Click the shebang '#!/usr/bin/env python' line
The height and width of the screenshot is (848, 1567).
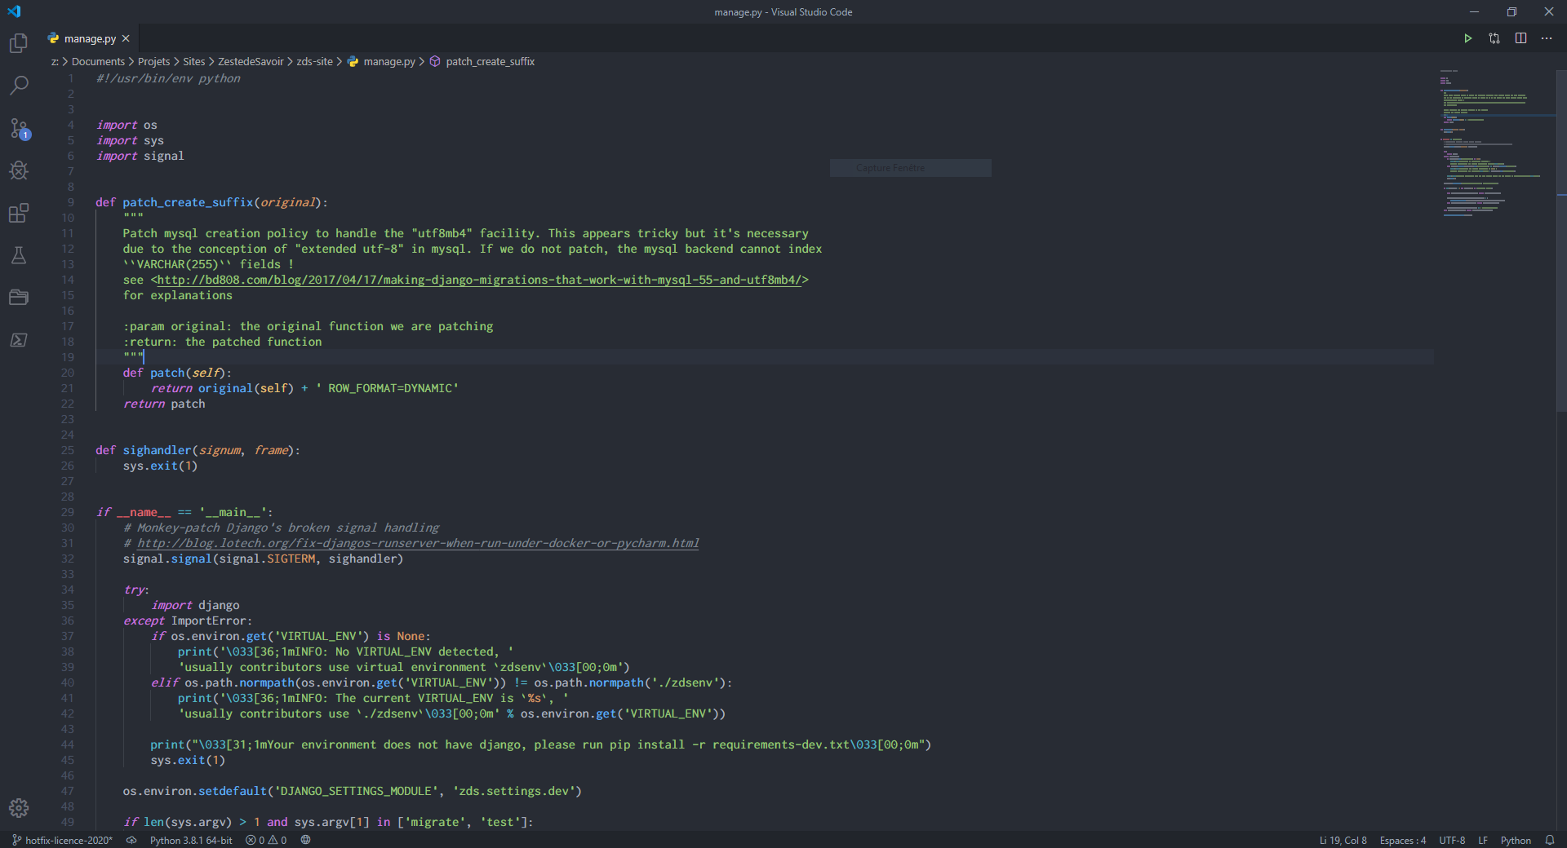168,78
